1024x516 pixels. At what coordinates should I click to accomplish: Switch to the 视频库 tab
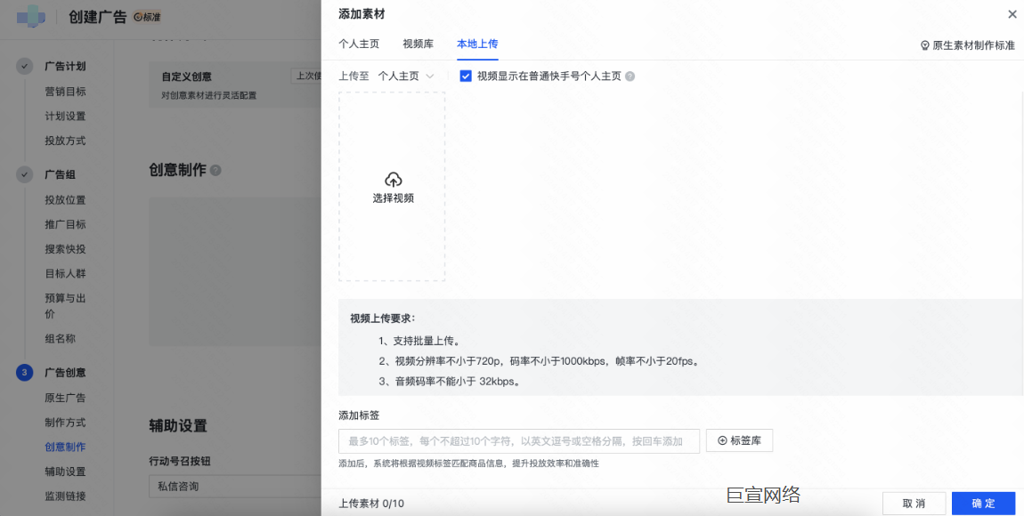pos(418,44)
